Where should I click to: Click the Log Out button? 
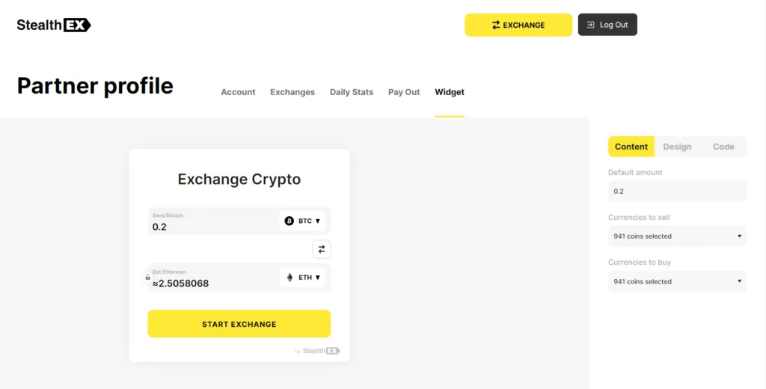pos(607,25)
